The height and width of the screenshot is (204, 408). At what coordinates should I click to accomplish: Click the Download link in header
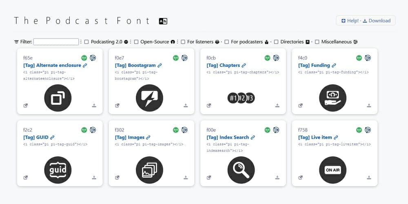[x=377, y=20]
